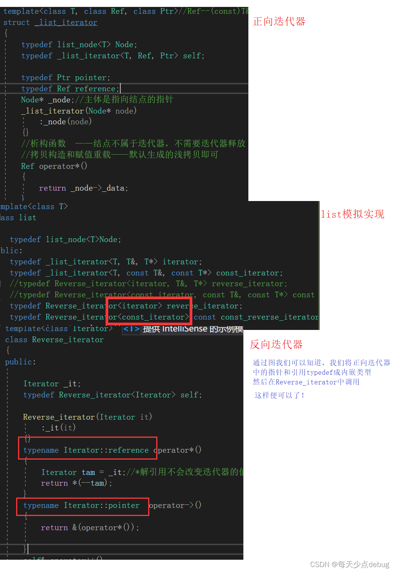This screenshot has height=572, width=395.
Task: Click the class Reverse_iterator declaration
Action: click(x=54, y=340)
